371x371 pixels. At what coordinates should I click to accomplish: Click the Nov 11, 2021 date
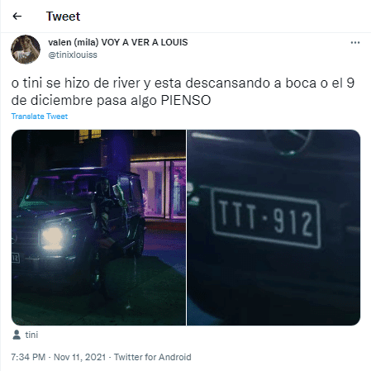click(x=80, y=357)
